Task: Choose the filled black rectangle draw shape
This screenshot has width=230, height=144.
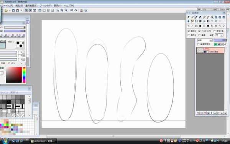Action: point(200,26)
